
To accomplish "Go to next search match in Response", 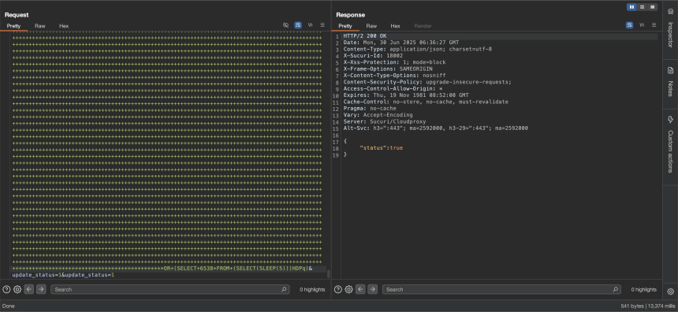I will pos(372,289).
